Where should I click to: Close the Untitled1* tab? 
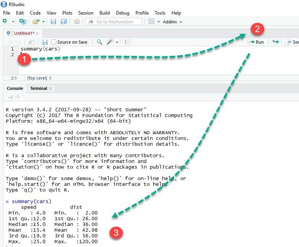[x=38, y=34]
